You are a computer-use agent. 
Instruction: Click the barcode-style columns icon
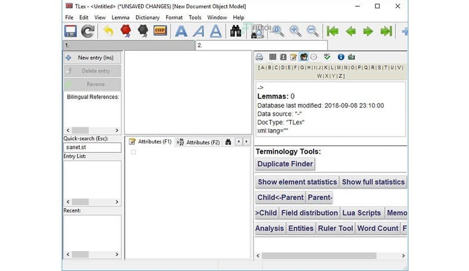point(273,57)
